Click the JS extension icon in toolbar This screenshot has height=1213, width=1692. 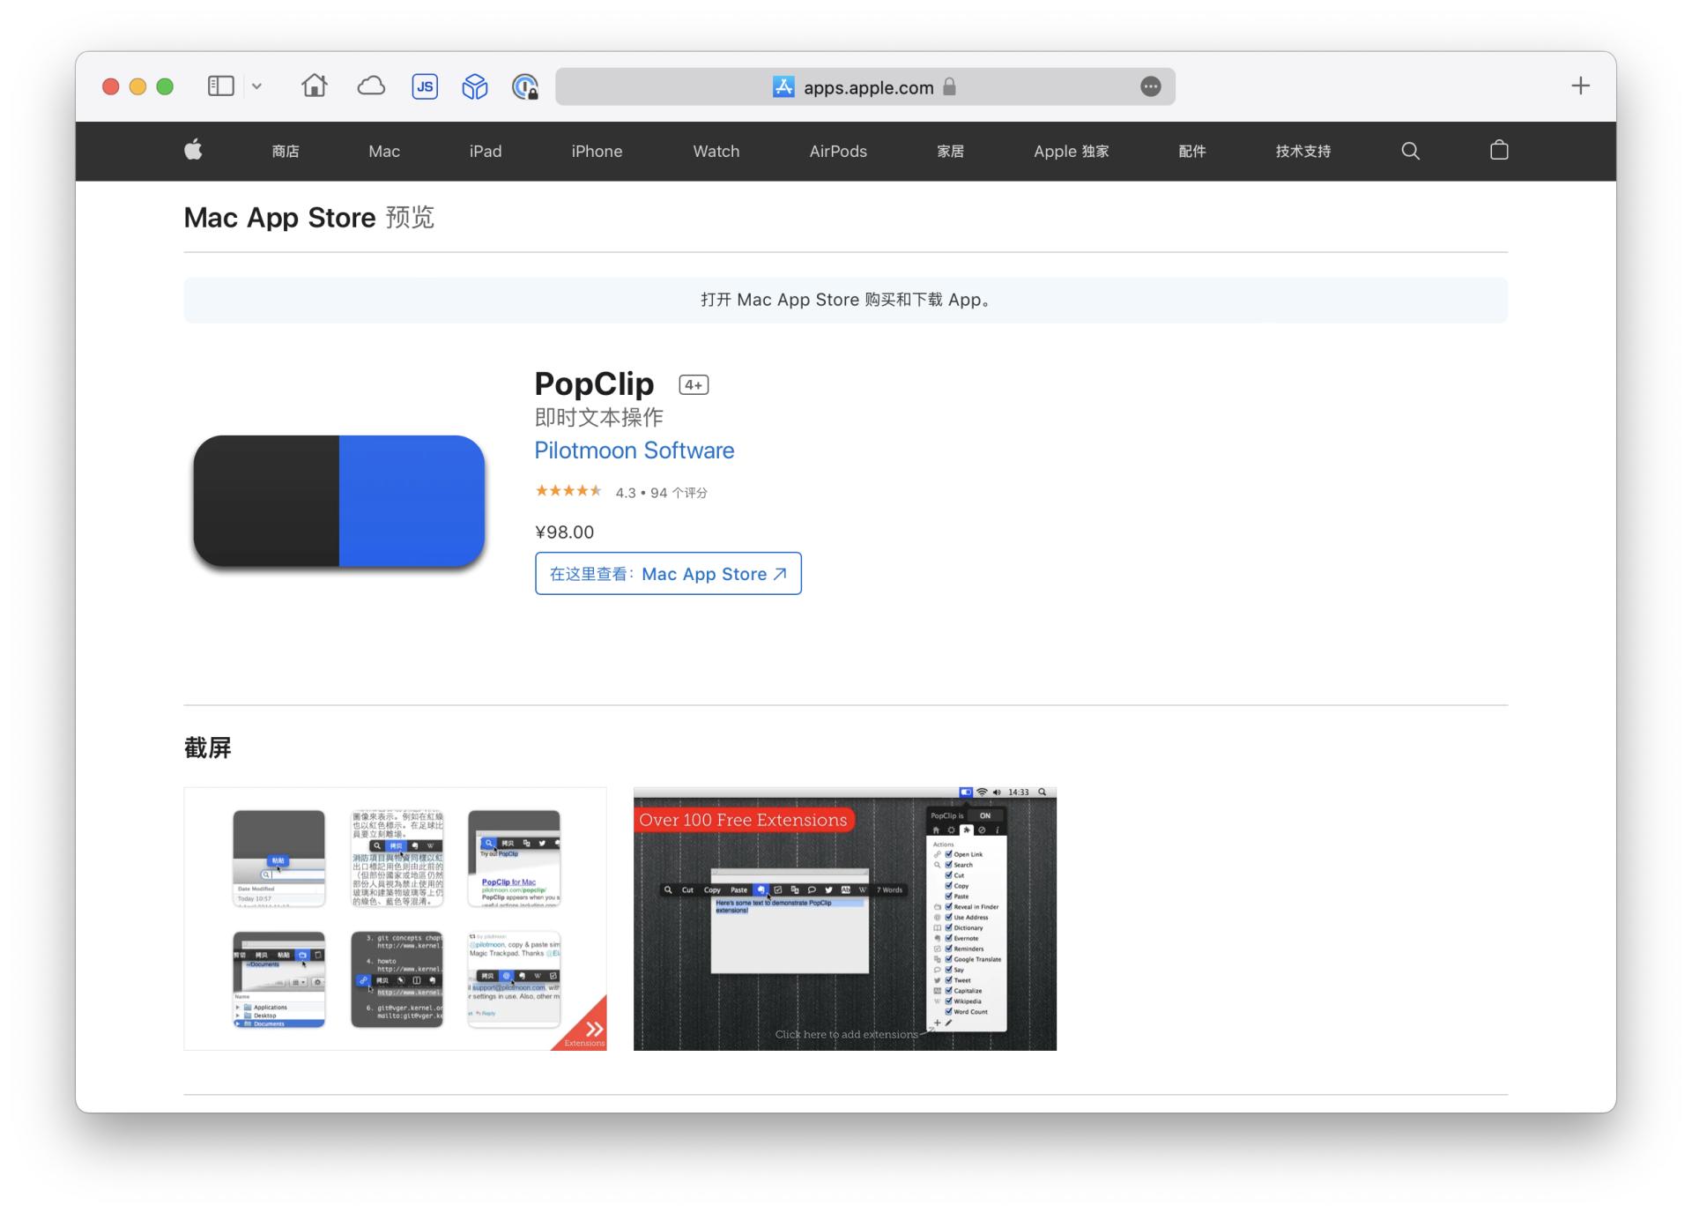click(425, 86)
